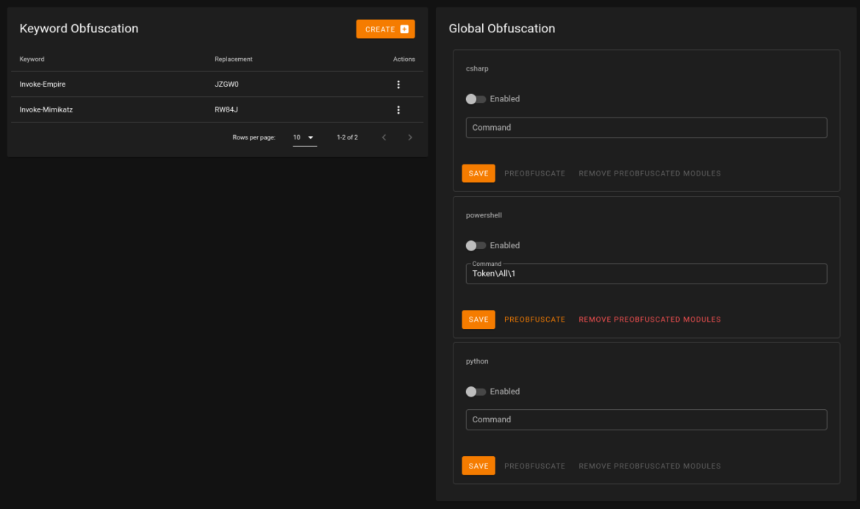Open actions menu for Invoke-Empire row
The height and width of the screenshot is (509, 860).
pos(398,84)
